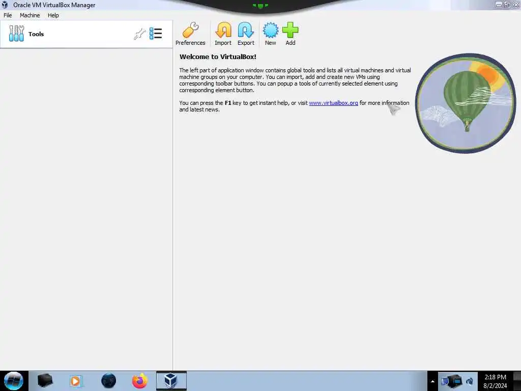521x391 pixels.
Task: Click the blue swirl tray icon
Action: [470, 381]
